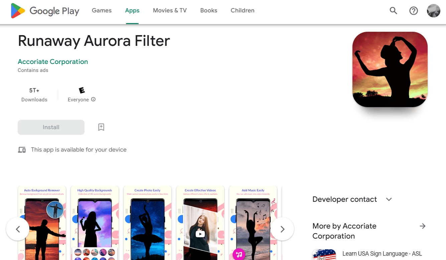This screenshot has width=446, height=260.
Task: Click the Everyone rating info icon
Action: click(94, 99)
